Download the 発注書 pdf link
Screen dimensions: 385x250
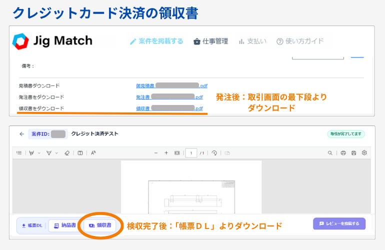[x=169, y=97]
